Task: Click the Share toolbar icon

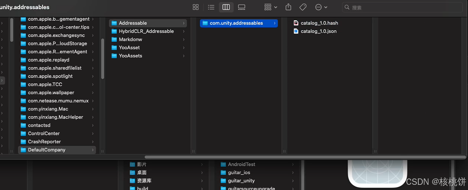Action: tap(288, 7)
